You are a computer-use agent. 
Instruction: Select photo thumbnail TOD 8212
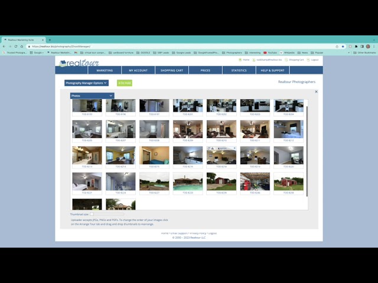[x=289, y=129]
